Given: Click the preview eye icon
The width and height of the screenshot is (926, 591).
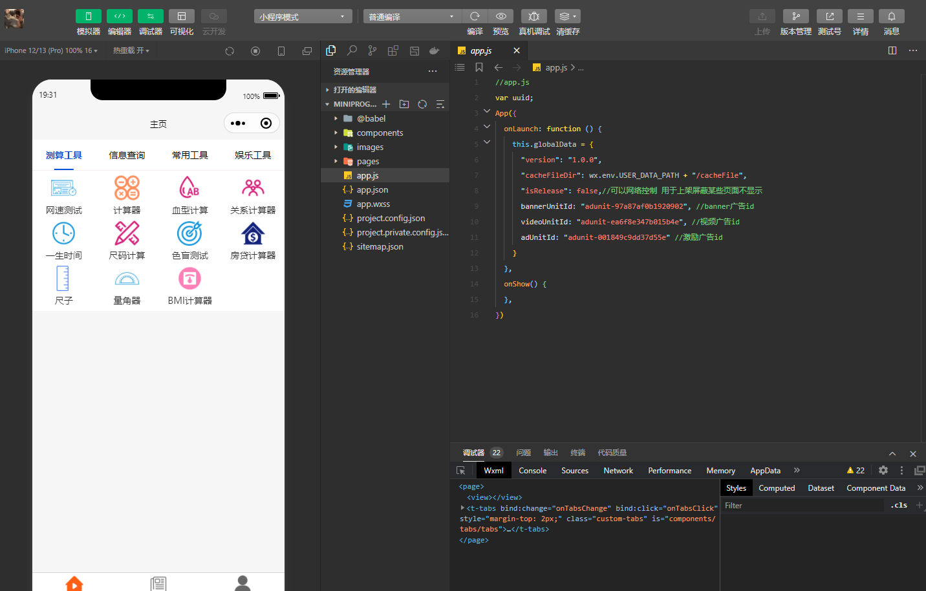Looking at the screenshot, I should 501,16.
